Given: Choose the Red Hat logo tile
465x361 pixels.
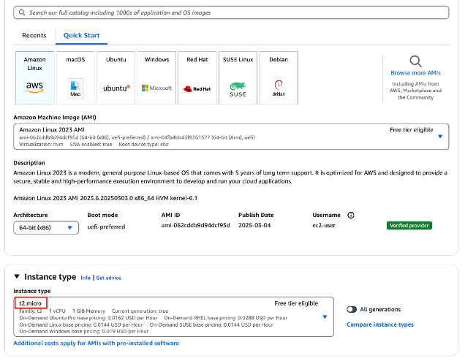Looking at the screenshot, I should [x=197, y=77].
